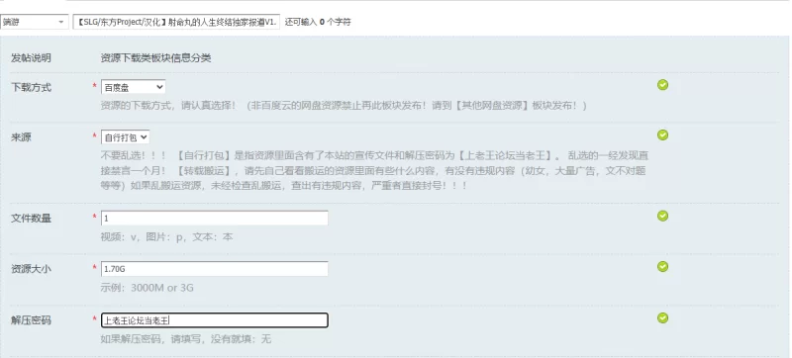
Task: Click the 资源下载类板块信息分类 text
Action: click(x=155, y=58)
